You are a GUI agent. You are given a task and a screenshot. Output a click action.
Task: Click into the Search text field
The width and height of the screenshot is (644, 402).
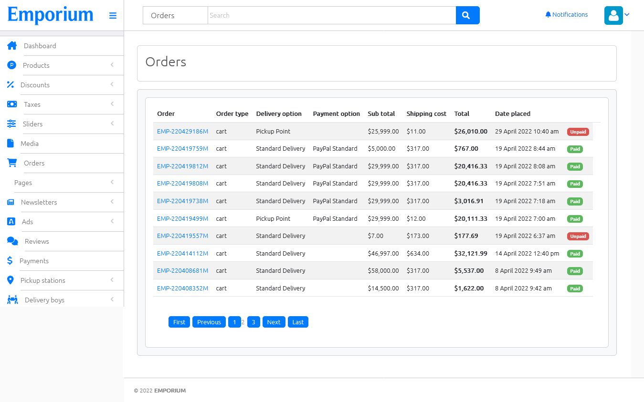[331, 15]
